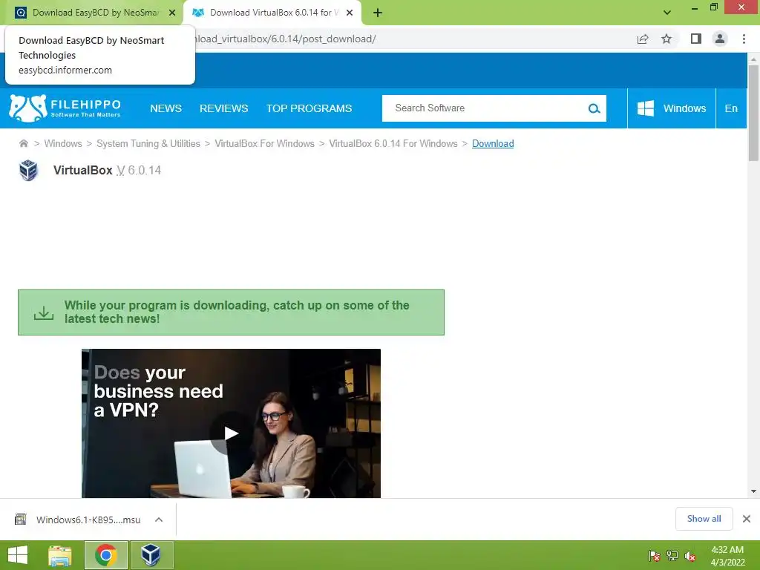The width and height of the screenshot is (760, 570).
Task: Click the search magnifier icon
Action: coord(594,108)
